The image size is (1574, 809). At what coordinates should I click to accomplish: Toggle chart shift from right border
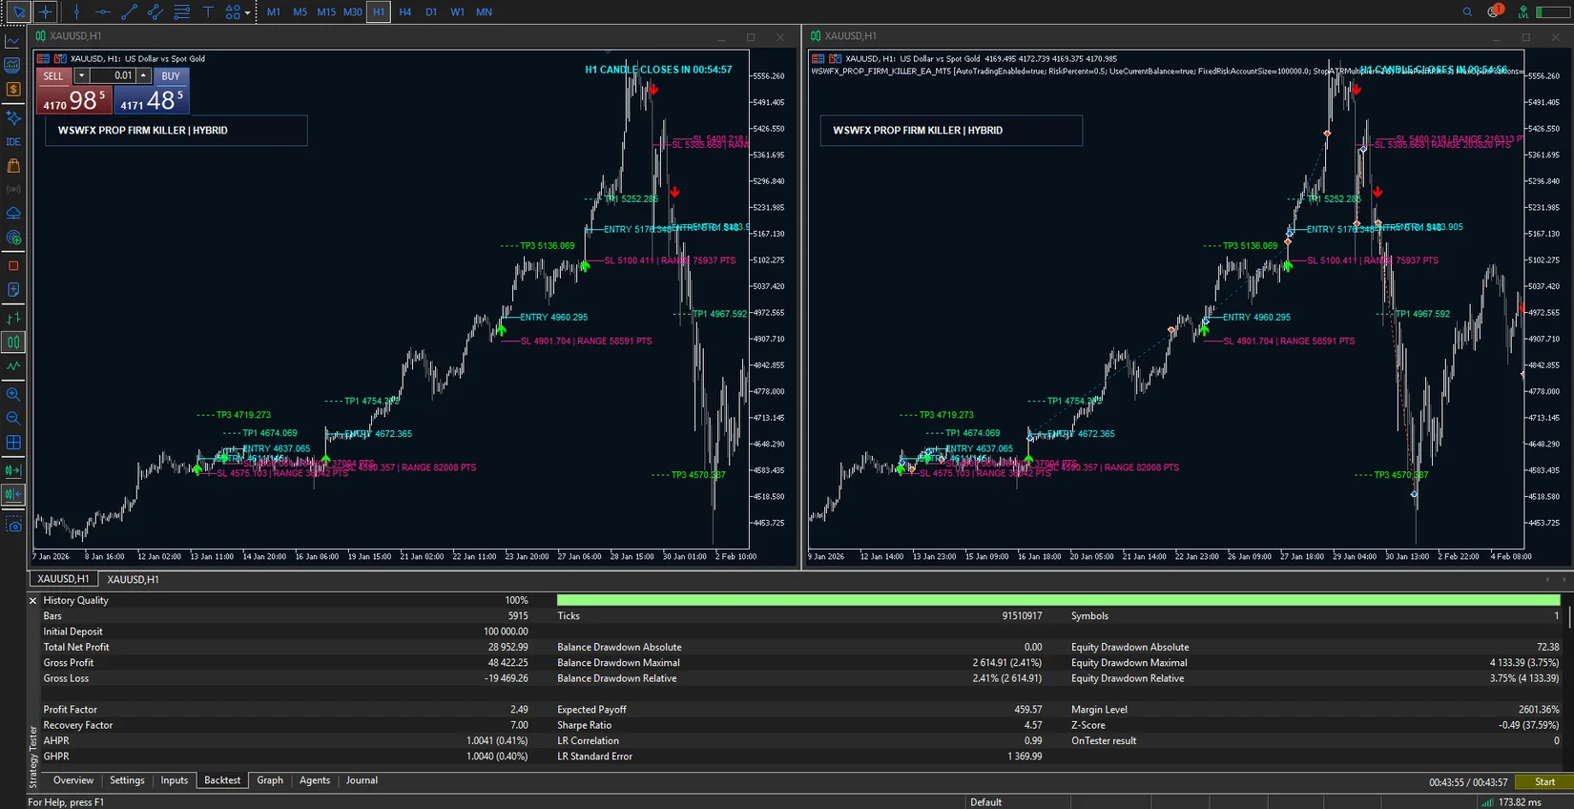tap(13, 494)
